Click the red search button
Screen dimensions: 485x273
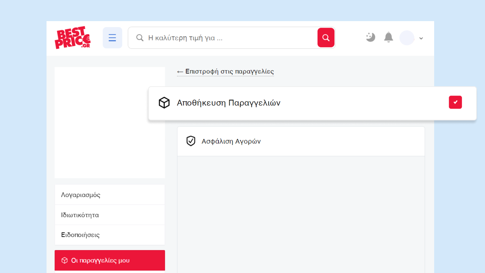(x=326, y=38)
